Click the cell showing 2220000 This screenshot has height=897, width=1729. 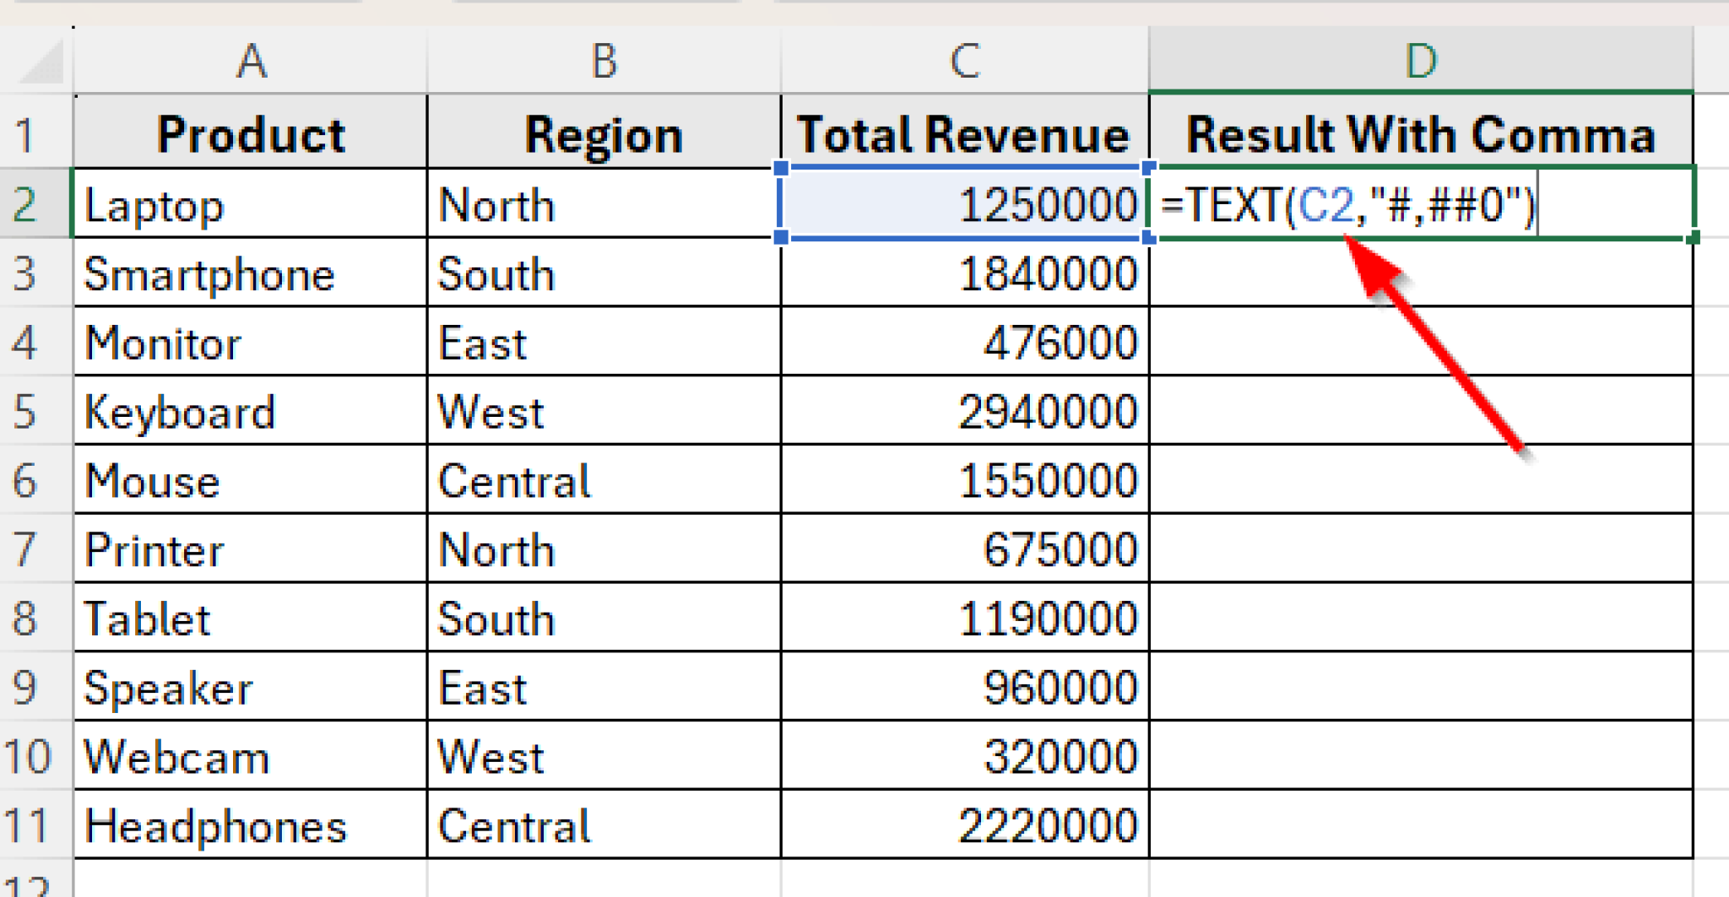pyautogui.click(x=964, y=824)
